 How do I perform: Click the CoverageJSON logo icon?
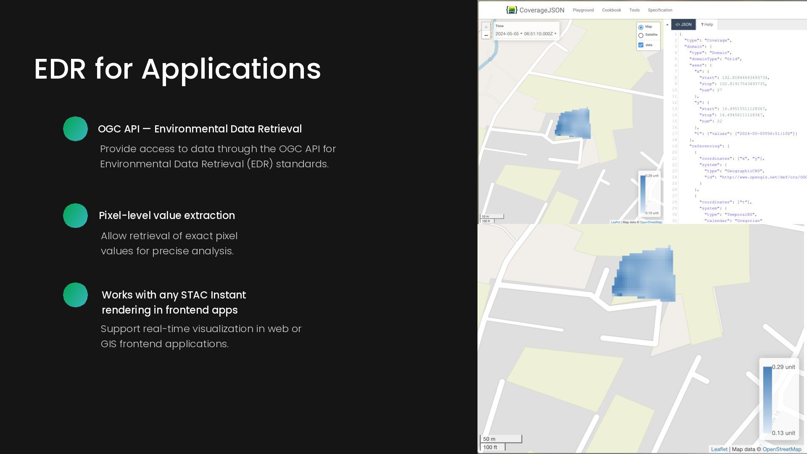tap(512, 10)
